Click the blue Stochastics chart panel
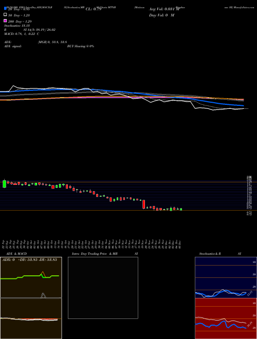257x339 pixels. coord(226,277)
